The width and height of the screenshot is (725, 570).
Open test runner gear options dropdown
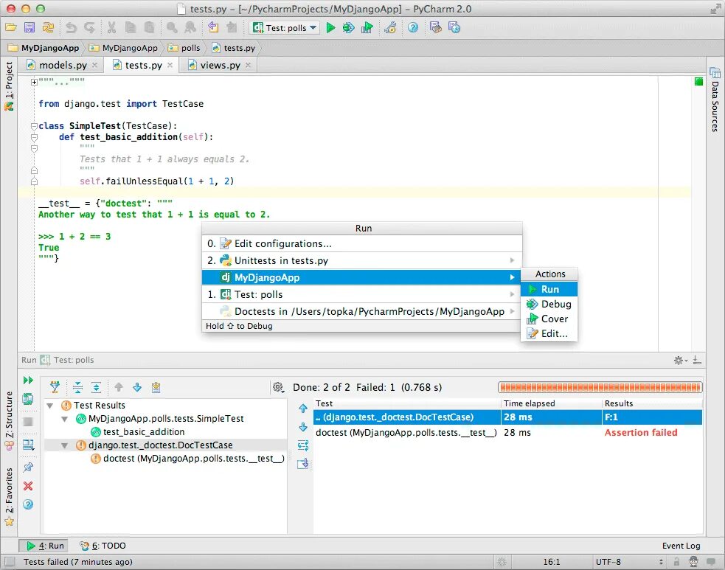point(278,387)
